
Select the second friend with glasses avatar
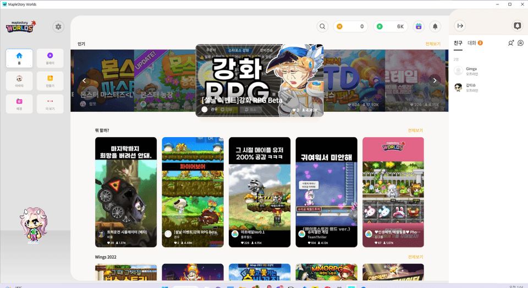coord(488,88)
